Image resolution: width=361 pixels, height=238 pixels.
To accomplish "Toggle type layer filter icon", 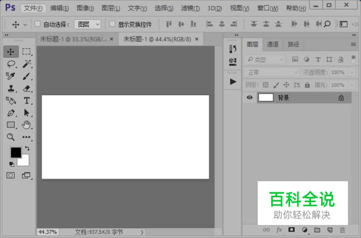I will click(x=318, y=59).
